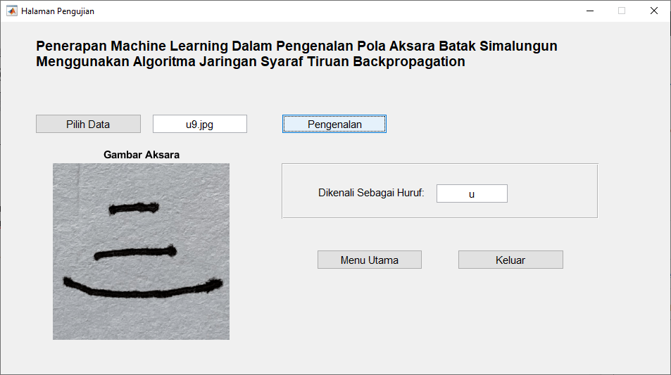Close the Halaman Pengujian window
The image size is (671, 375).
[x=653, y=11]
